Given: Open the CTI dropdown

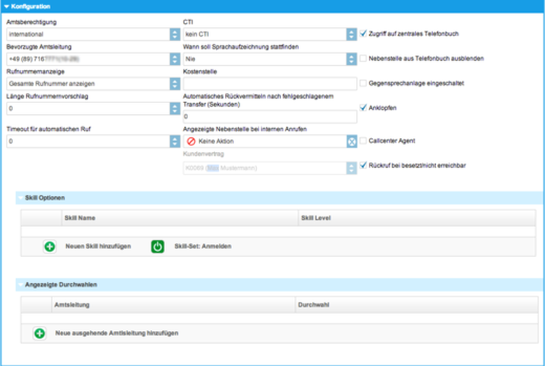Looking at the screenshot, I should coord(351,34).
